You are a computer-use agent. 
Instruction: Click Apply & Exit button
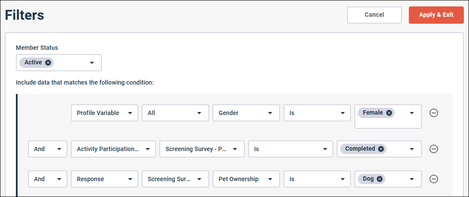436,15
